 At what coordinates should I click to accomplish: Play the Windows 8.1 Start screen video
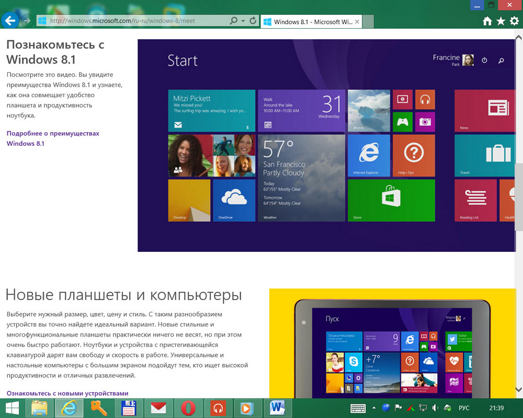click(326, 145)
